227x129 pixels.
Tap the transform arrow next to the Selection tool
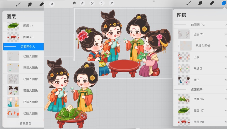point(112,3)
